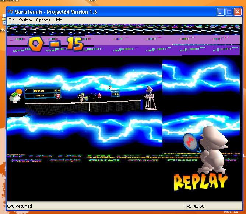Image resolution: width=246 pixels, height=214 pixels.
Task: Click the 'FPS: 42.68' status entry
Action: [x=194, y=206]
